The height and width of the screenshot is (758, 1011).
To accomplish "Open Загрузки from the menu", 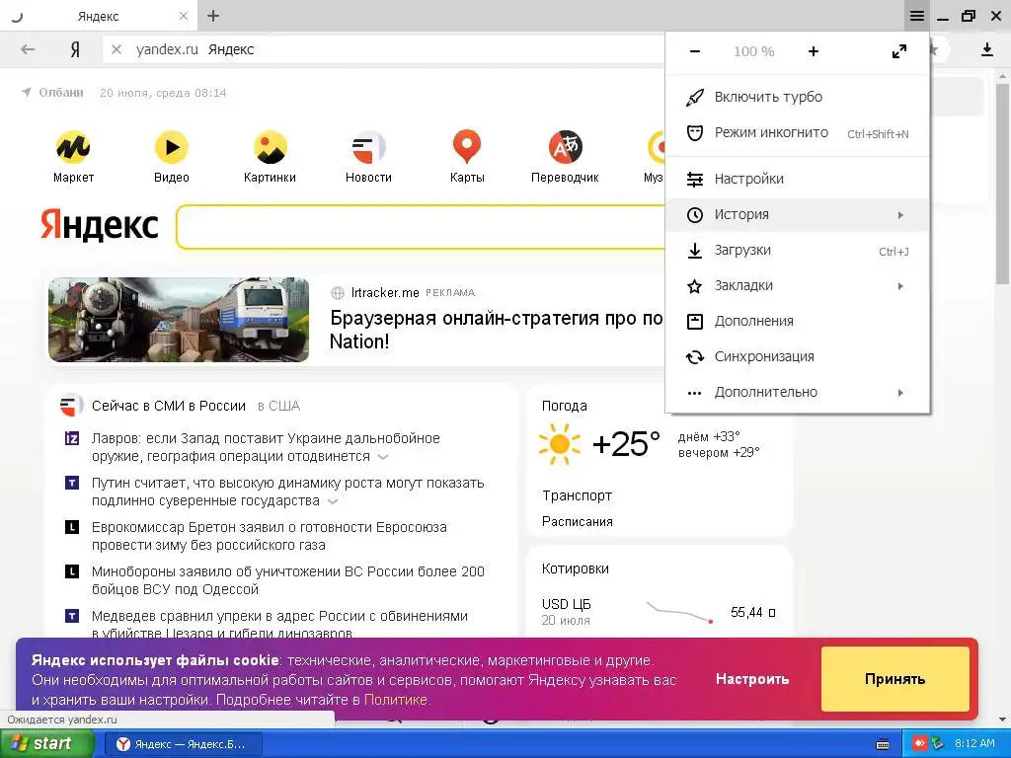I will (798, 250).
